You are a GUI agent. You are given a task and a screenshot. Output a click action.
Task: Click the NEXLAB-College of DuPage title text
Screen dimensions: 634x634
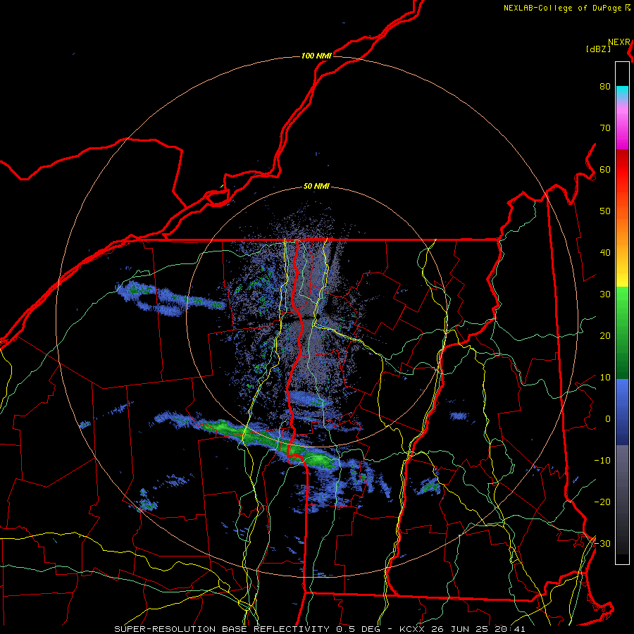point(562,8)
